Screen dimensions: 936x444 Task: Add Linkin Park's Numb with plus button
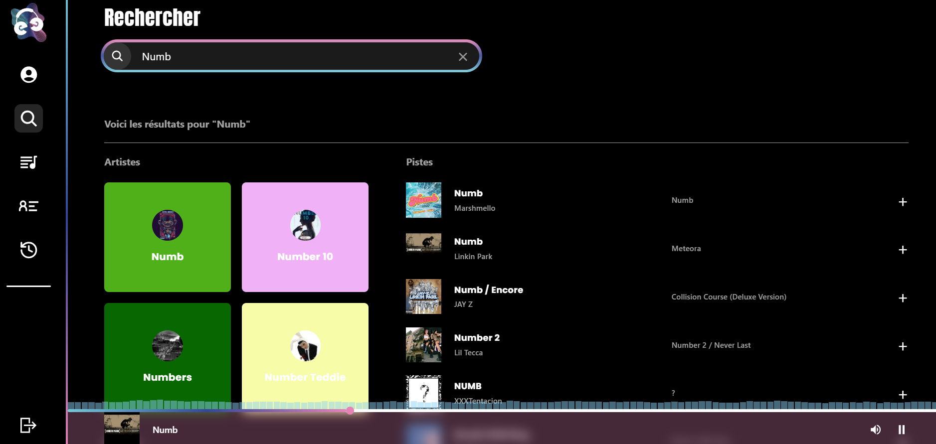[x=902, y=250]
